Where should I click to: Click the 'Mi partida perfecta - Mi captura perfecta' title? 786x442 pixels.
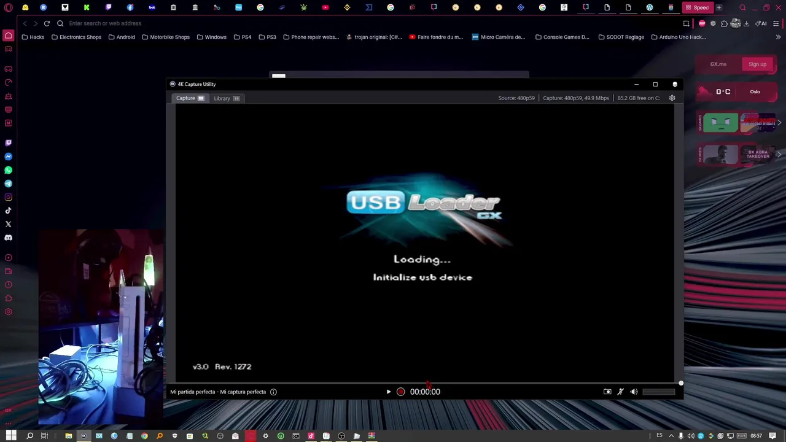tap(218, 392)
